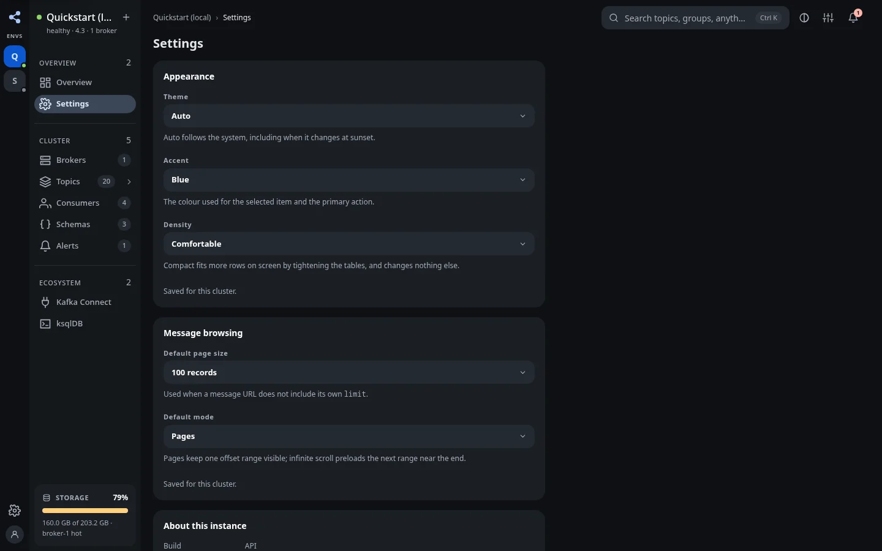Open the Settings sidebar item
The width and height of the screenshot is (882, 551).
[85, 104]
